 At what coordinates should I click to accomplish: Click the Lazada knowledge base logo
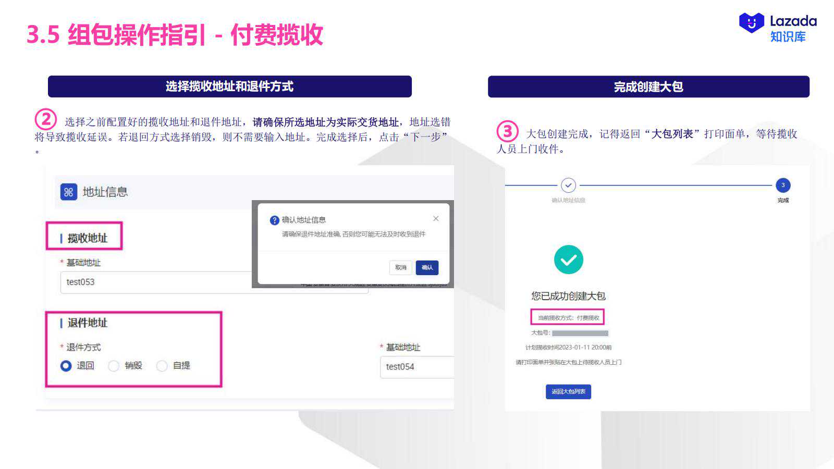(x=778, y=28)
